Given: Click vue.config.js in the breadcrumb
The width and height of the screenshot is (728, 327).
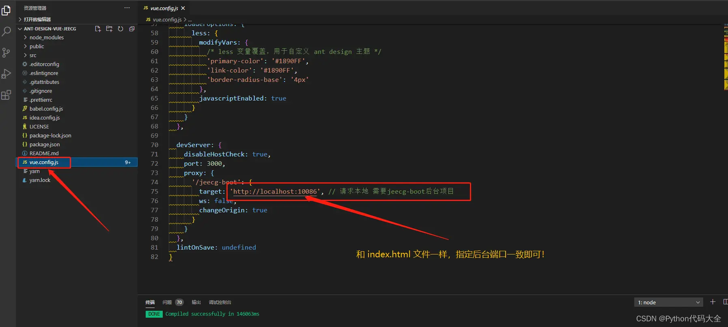Looking at the screenshot, I should click(167, 19).
